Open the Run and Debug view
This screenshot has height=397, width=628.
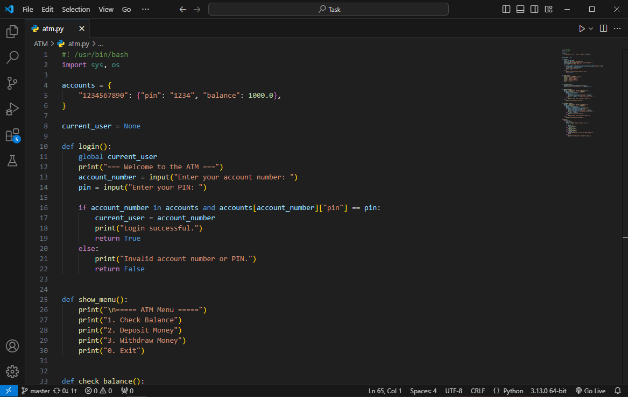(12, 109)
